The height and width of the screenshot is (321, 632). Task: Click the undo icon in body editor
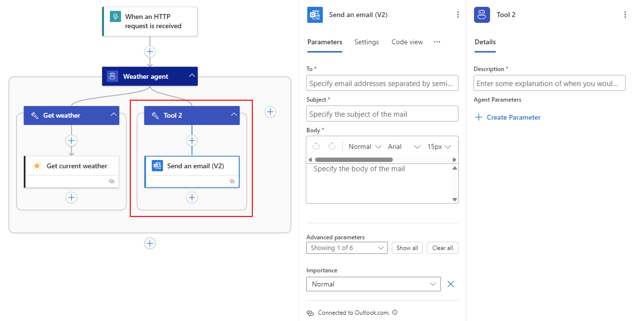tap(316, 146)
